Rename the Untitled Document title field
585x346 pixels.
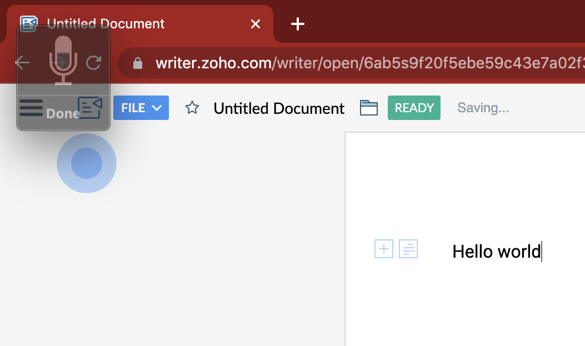pos(279,108)
